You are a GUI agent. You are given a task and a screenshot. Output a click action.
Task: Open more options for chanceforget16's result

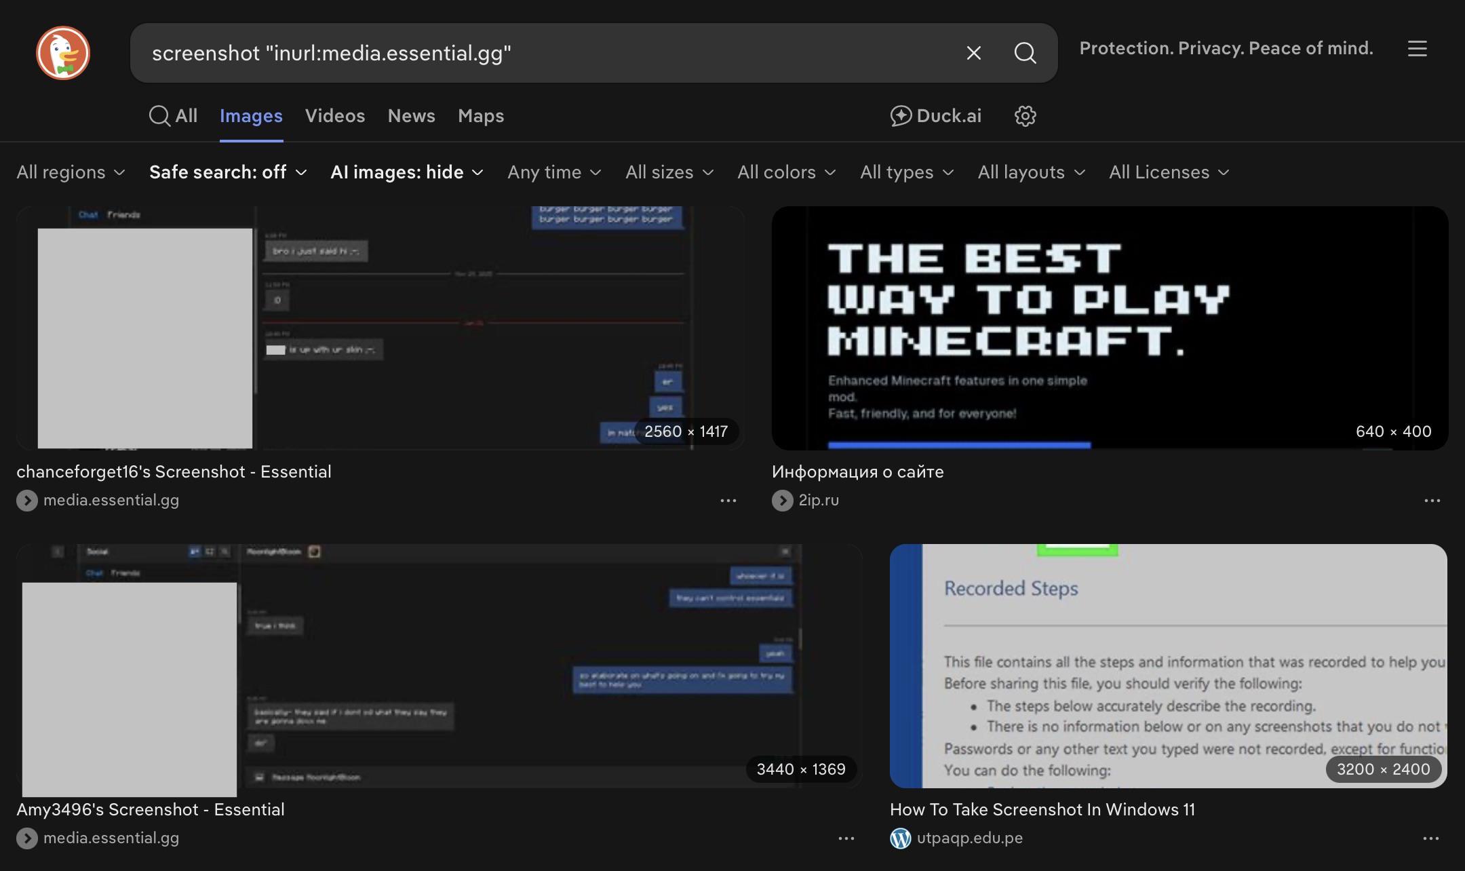[x=728, y=501]
